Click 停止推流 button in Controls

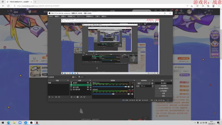[x=163, y=83]
